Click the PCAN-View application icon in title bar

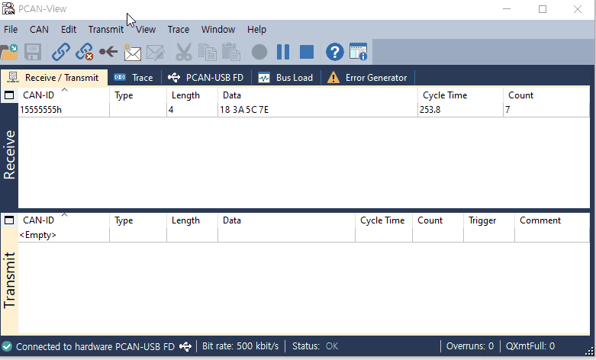click(x=8, y=8)
